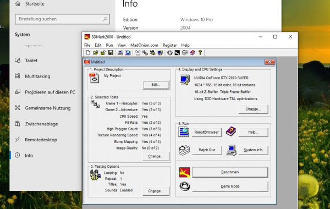330x209 pixels.
Task: Click the Batch Run button
Action: pyautogui.click(x=207, y=150)
